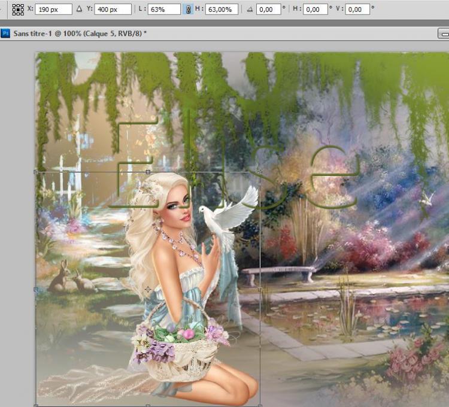
Task: Toggle the maintain aspect ratio chain link
Action: [187, 10]
